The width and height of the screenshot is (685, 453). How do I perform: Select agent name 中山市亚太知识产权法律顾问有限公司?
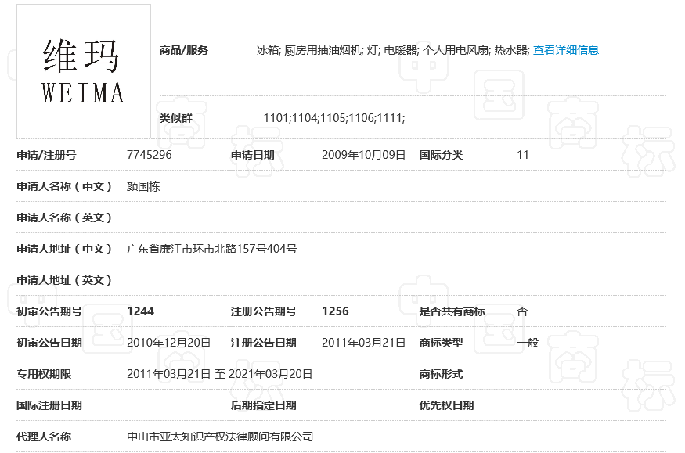[x=220, y=437]
